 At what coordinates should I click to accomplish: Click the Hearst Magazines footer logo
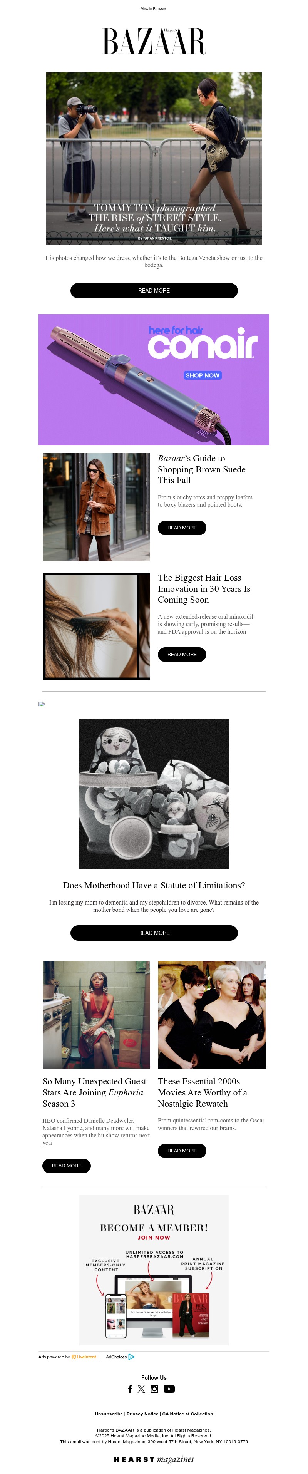pos(154,1459)
